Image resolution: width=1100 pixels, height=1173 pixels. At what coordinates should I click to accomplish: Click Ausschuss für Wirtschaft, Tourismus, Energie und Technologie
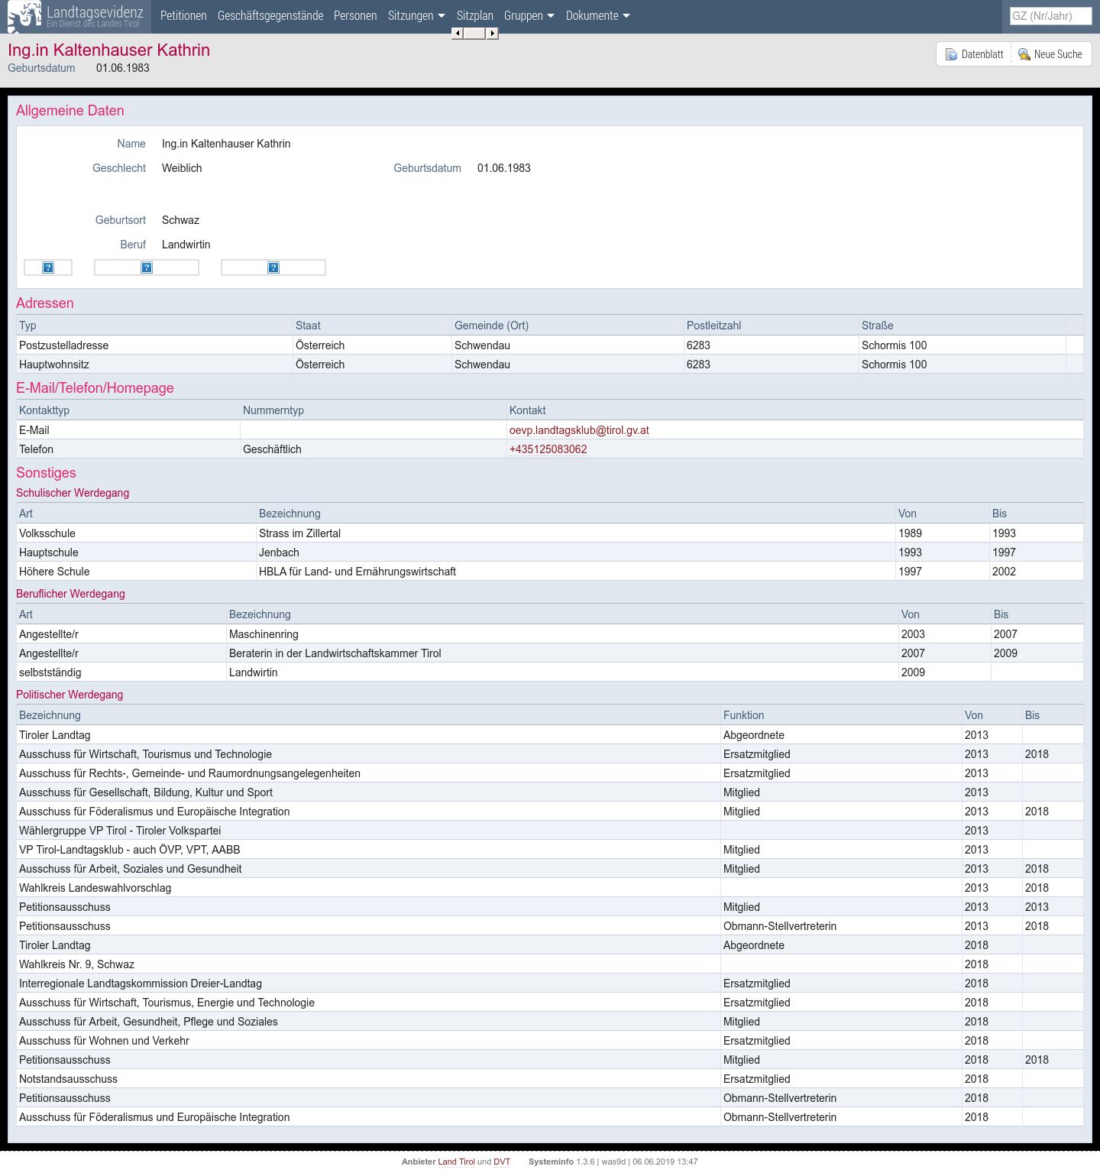tap(167, 1003)
